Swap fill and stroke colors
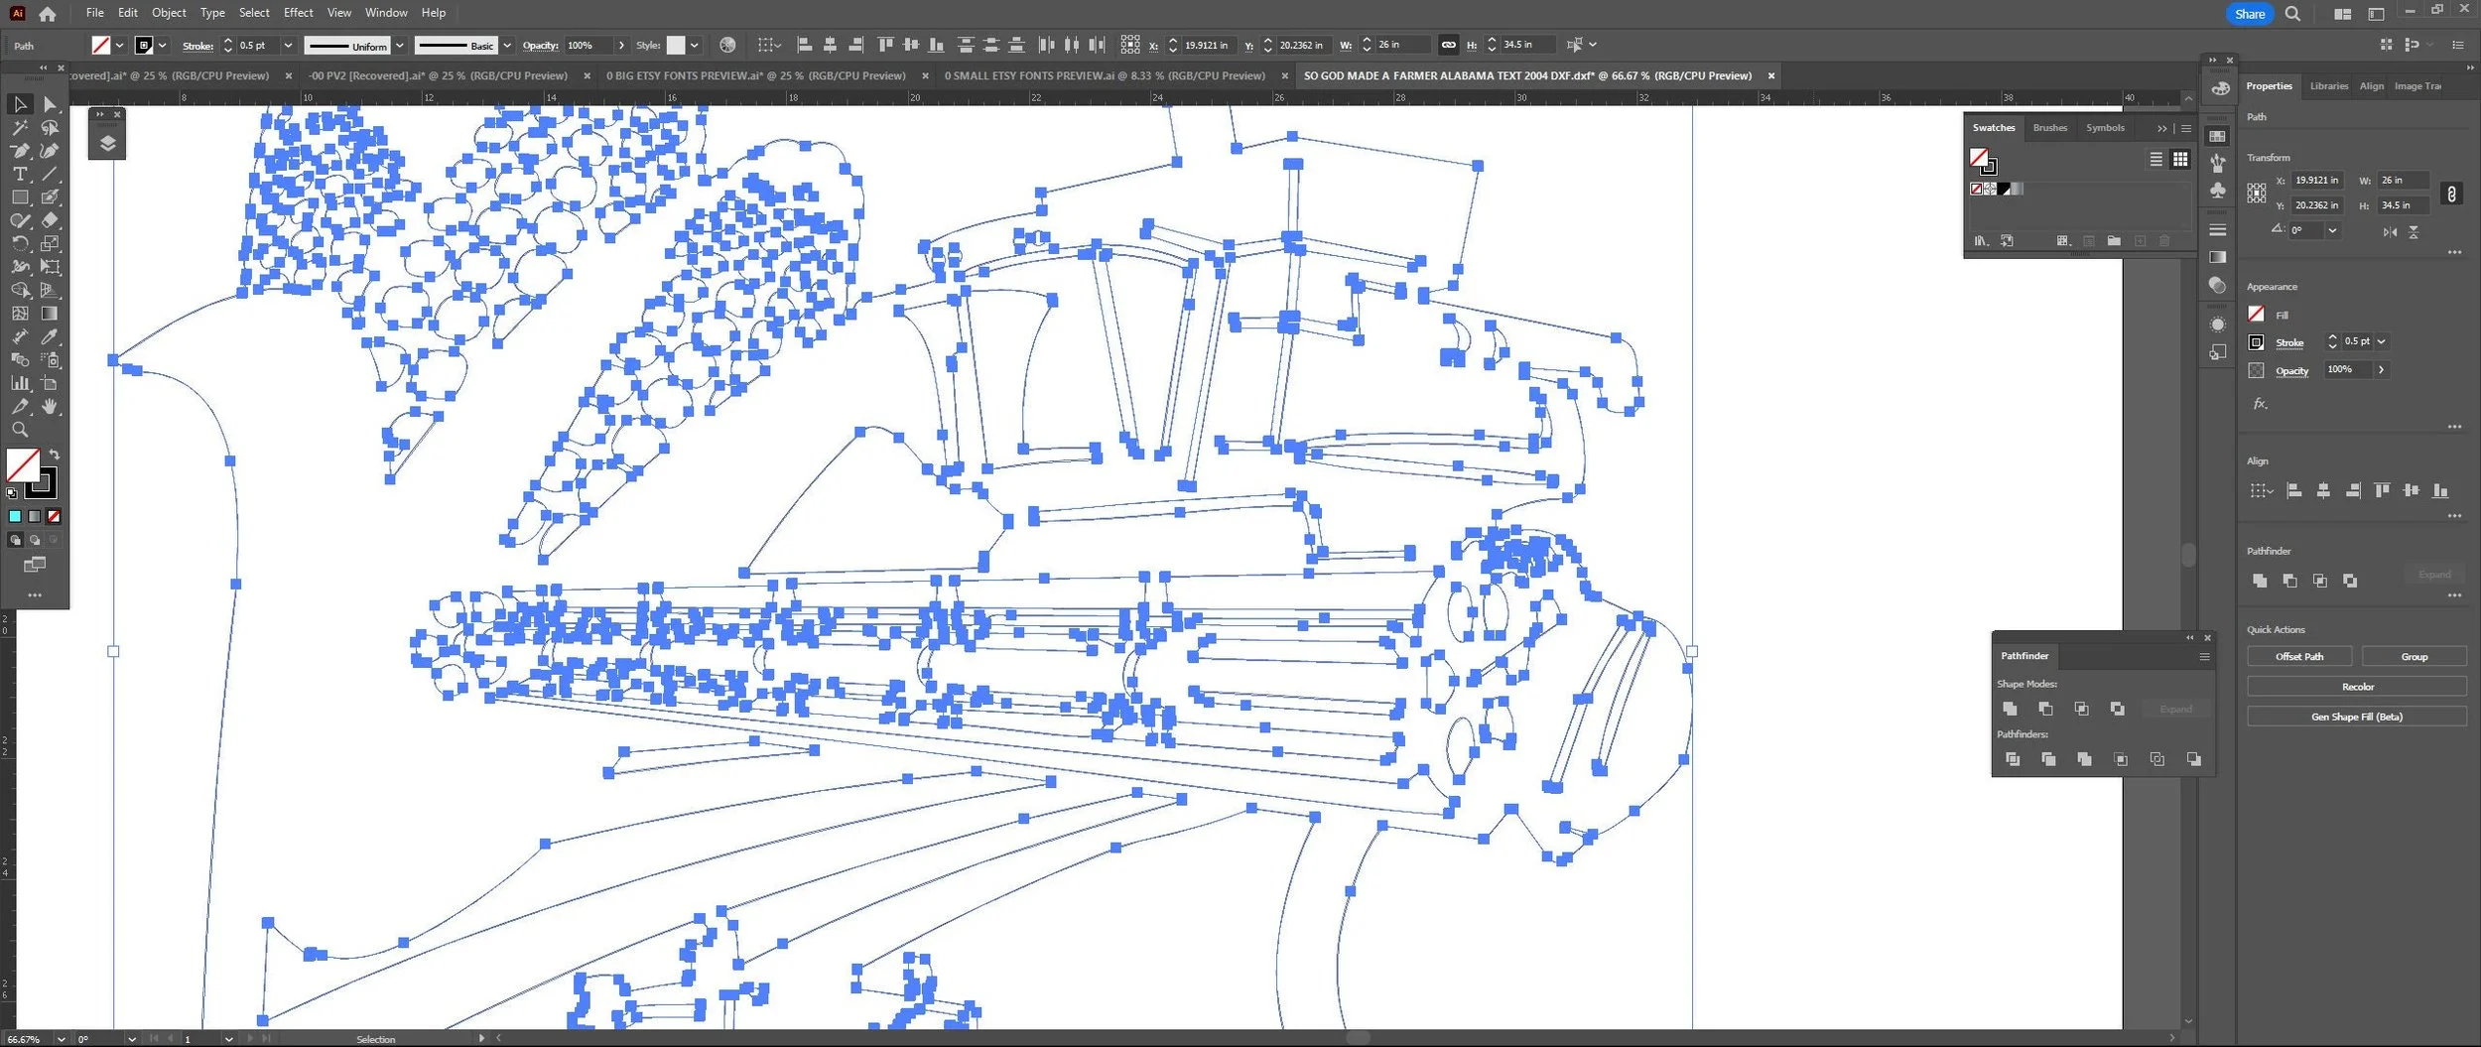The image size is (2481, 1047). [55, 455]
